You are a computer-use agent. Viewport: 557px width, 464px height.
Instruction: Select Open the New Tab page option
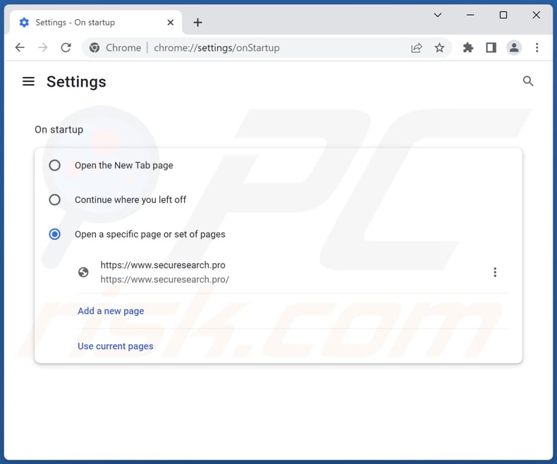(54, 165)
